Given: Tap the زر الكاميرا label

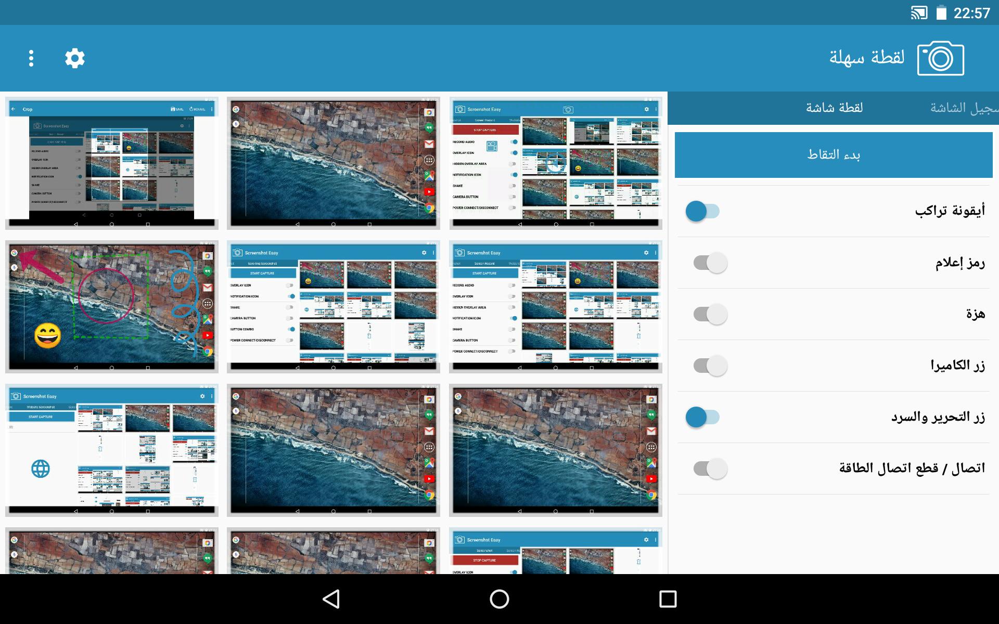Looking at the screenshot, I should (958, 366).
